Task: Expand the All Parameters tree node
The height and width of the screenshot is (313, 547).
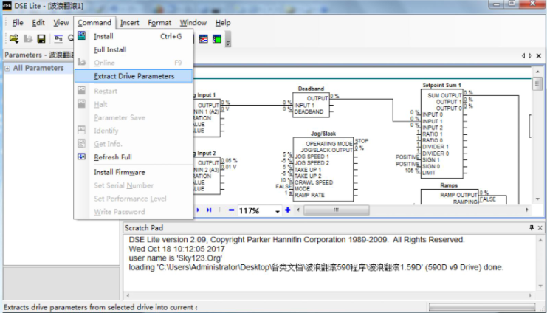Action: point(7,69)
